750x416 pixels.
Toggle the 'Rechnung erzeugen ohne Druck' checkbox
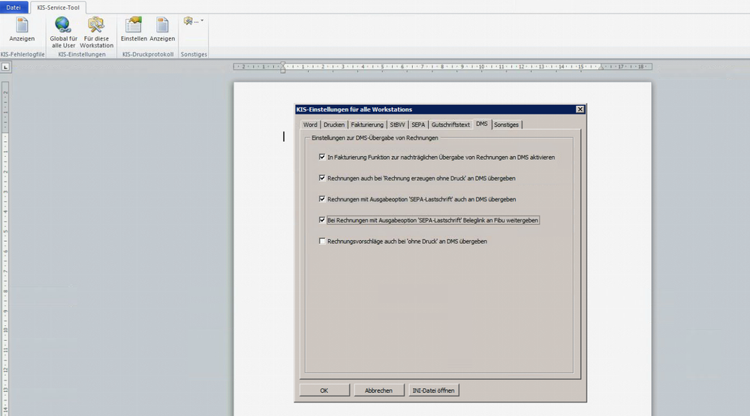(x=322, y=179)
